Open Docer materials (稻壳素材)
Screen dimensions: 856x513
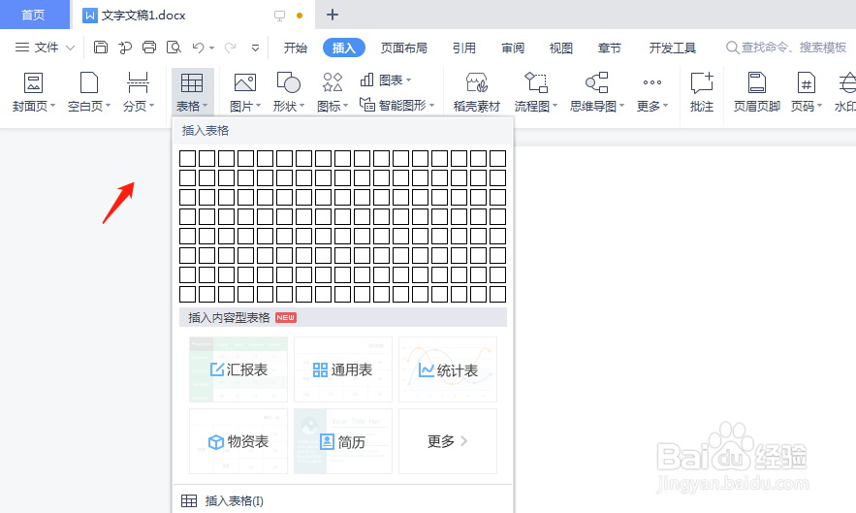[x=477, y=92]
